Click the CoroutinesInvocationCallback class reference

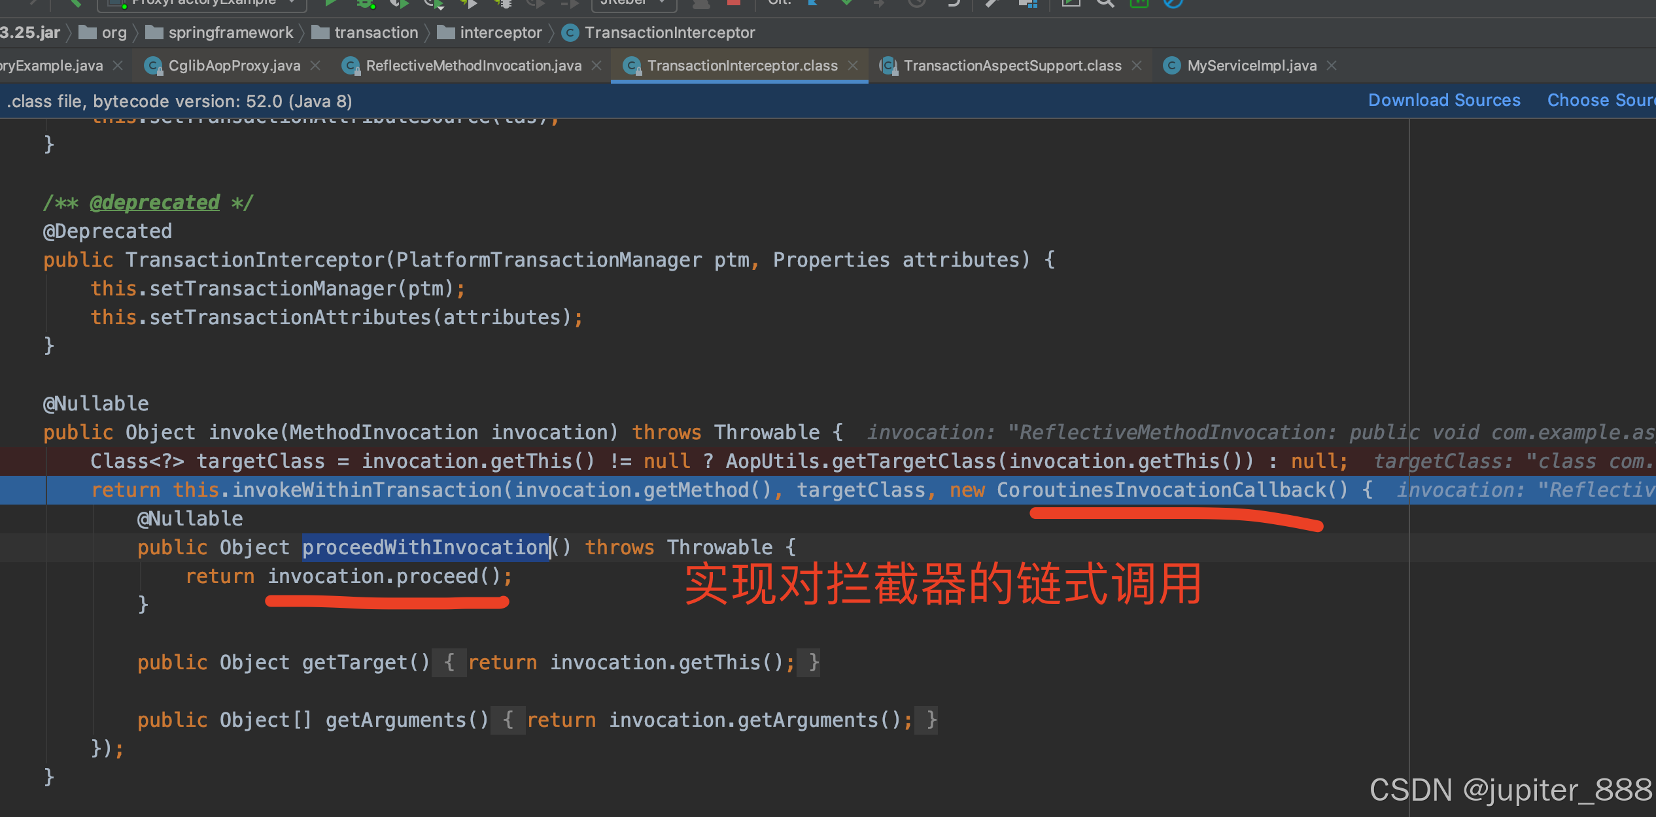[1160, 490]
